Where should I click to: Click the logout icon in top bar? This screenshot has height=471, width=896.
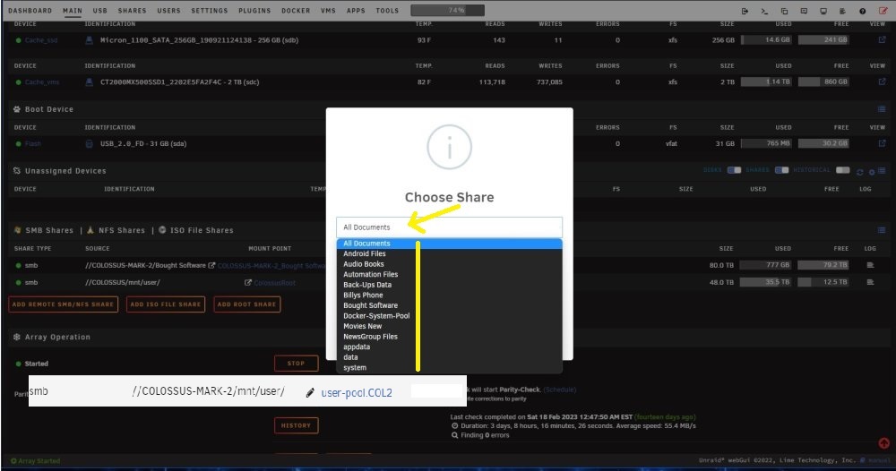pos(745,11)
